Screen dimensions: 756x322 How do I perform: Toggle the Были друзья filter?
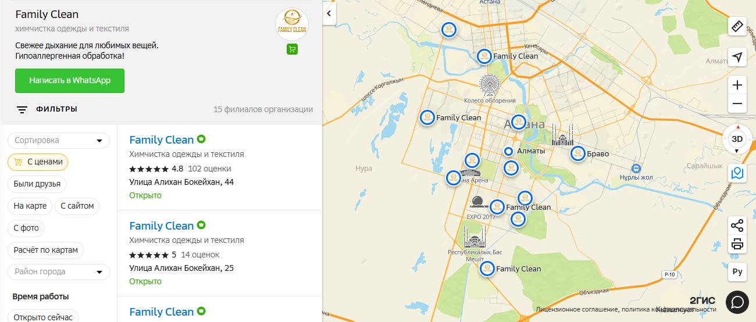point(37,184)
